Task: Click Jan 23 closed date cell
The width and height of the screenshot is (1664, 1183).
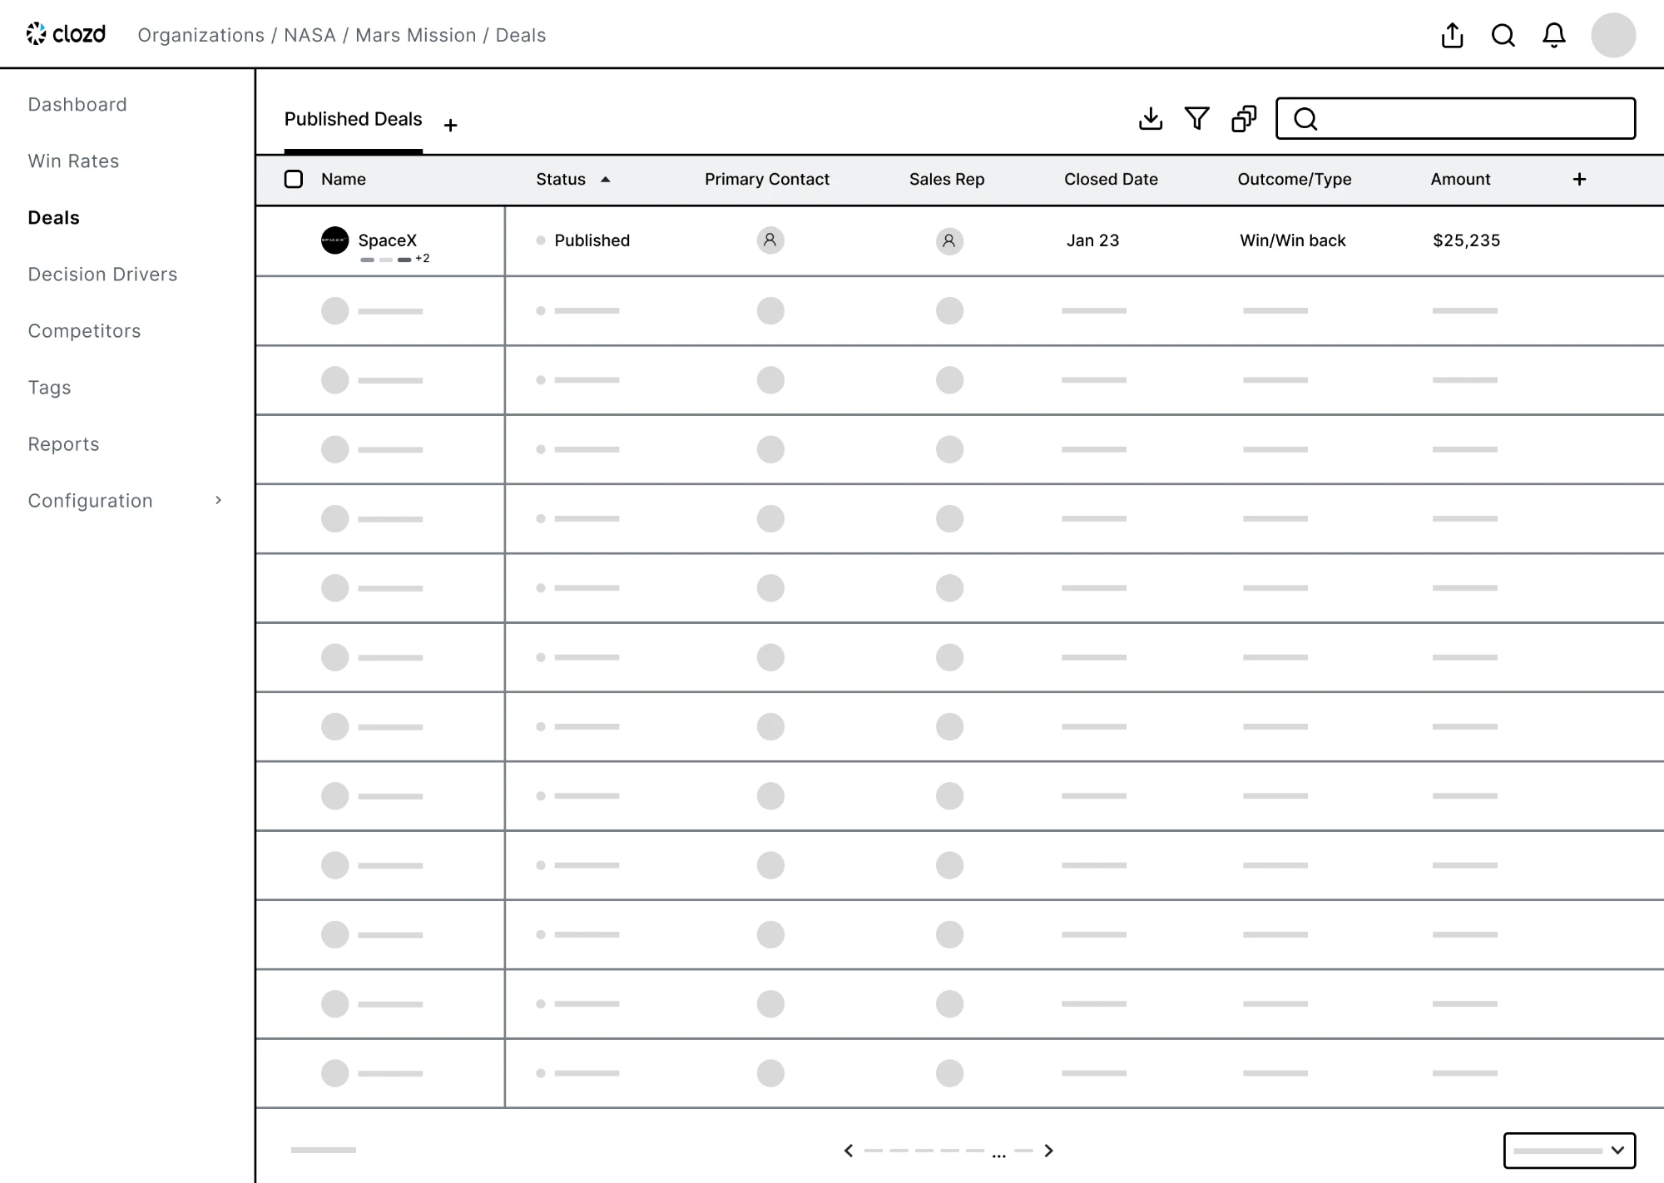Action: (1092, 240)
